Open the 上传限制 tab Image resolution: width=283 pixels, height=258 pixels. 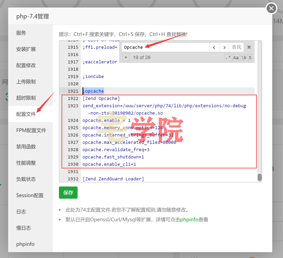(30, 81)
